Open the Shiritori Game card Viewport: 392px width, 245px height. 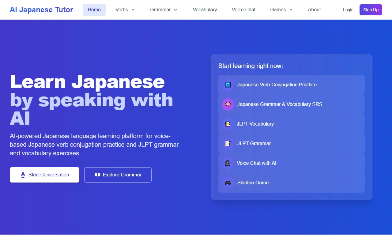click(292, 183)
